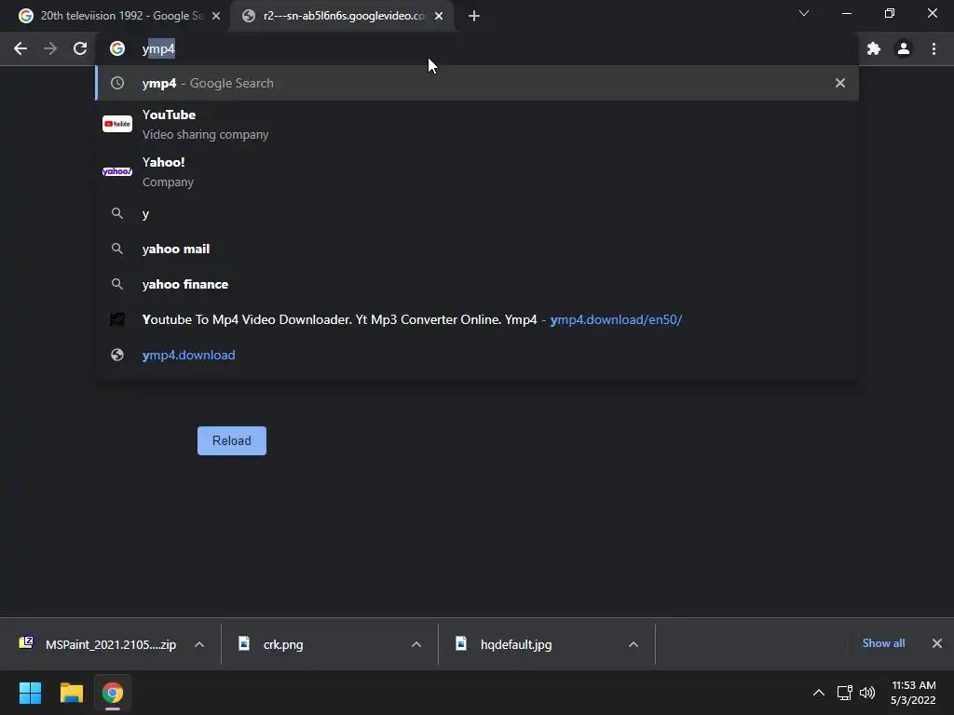Show hidden system tray icons
This screenshot has height=715, width=954.
819,693
